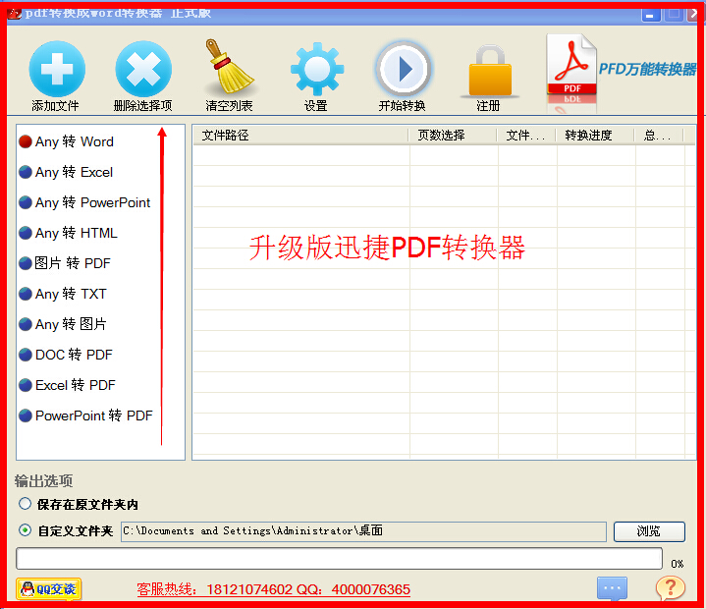Minimize the converter window
The height and width of the screenshot is (609, 706).
651,14
